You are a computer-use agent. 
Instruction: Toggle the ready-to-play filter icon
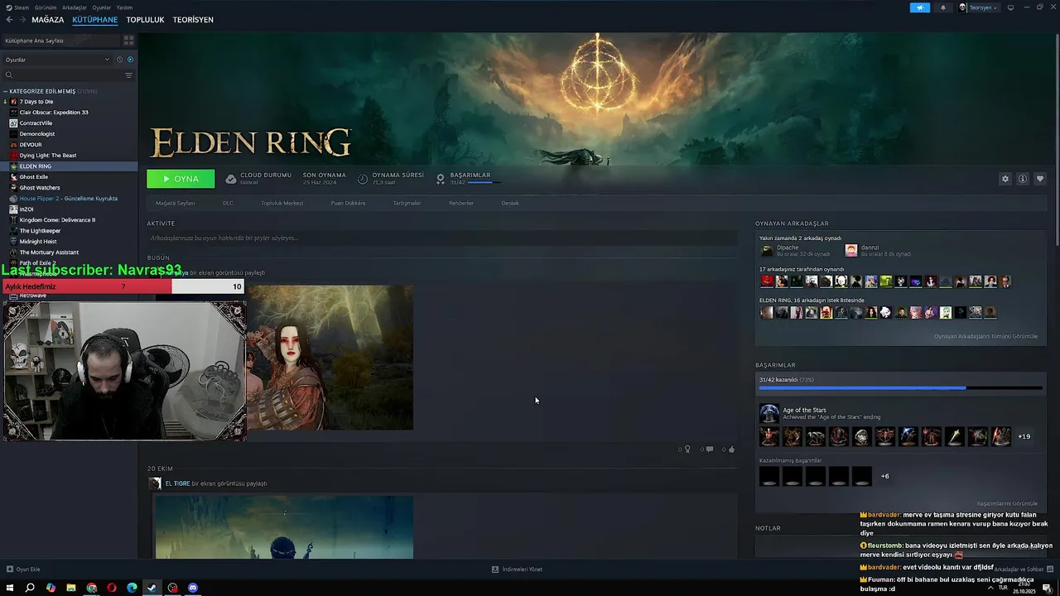click(x=130, y=60)
